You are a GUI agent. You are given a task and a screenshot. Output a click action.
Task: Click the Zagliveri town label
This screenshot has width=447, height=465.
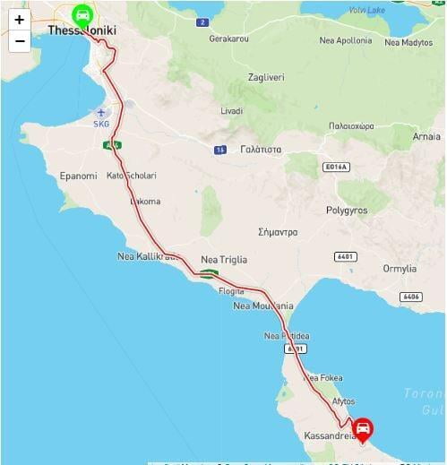pos(266,77)
